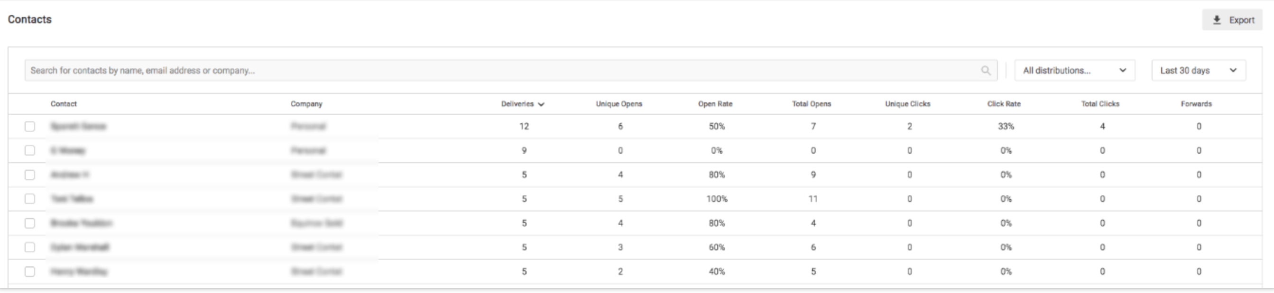Expand the Last 30 days dropdown
The height and width of the screenshot is (293, 1274).
click(1198, 70)
